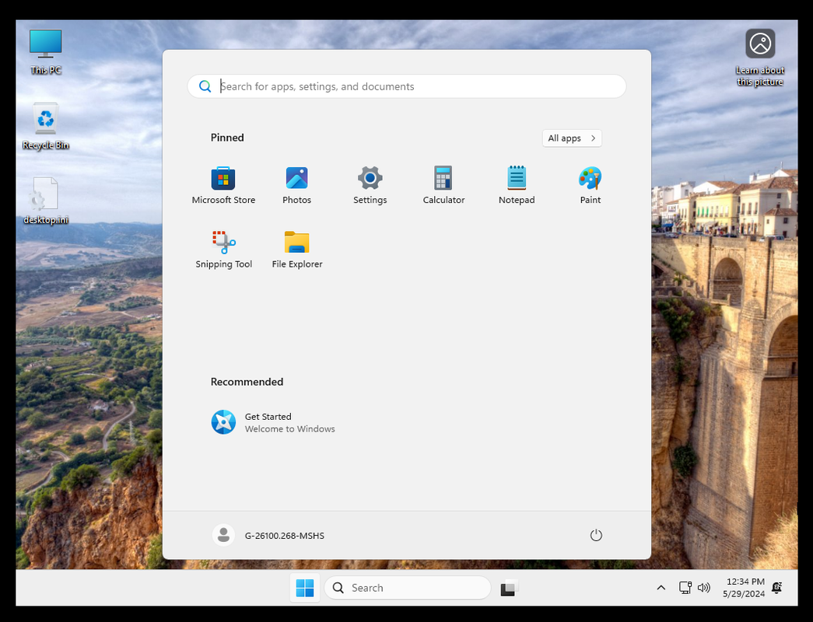Screen dimensions: 813x622
Task: Select This PC desktop icon
Action: pyautogui.click(x=46, y=52)
